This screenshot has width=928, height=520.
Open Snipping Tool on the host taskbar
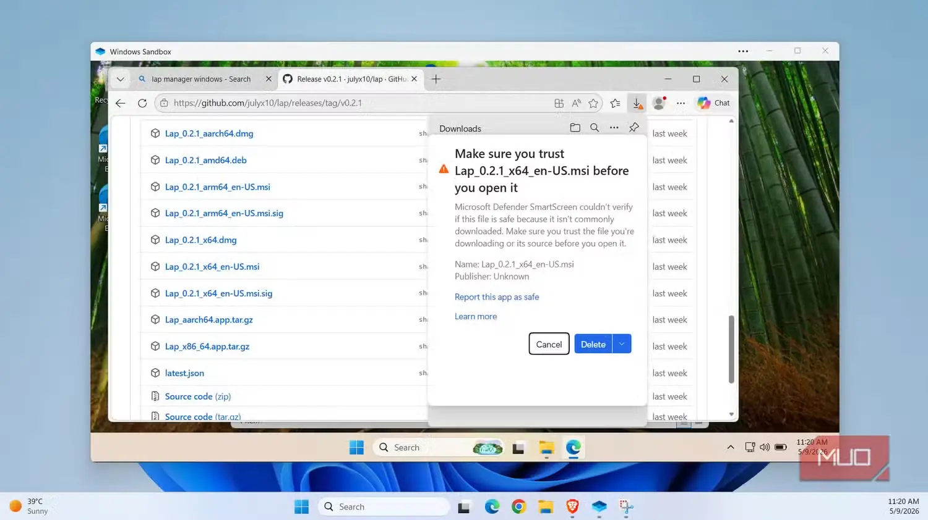tap(626, 507)
